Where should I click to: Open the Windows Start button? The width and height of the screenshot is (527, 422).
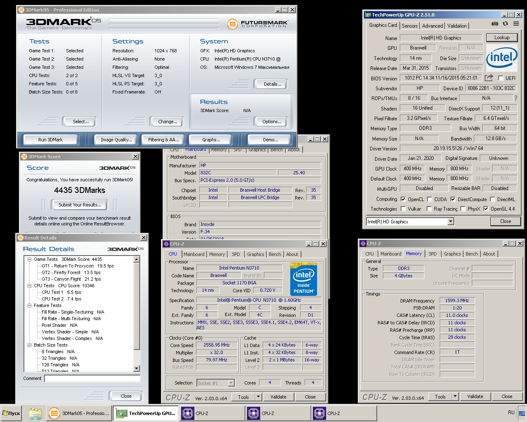[11, 413]
